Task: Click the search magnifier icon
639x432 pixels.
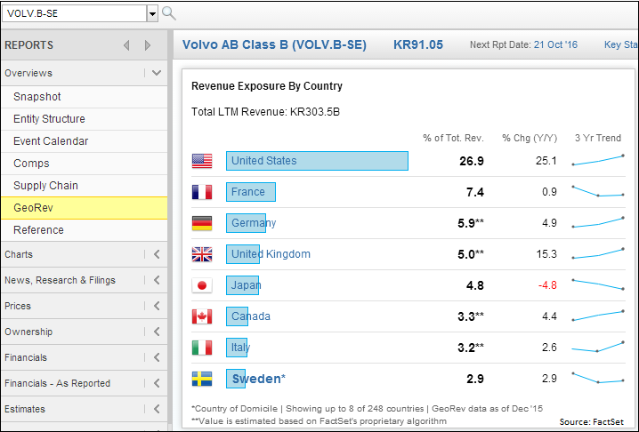Action: [x=168, y=13]
